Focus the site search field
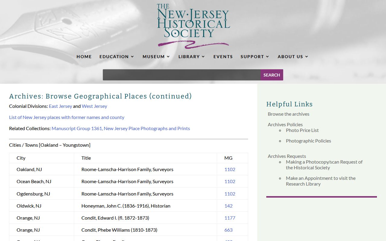Viewport: 386px width, 241px height. click(x=182, y=75)
